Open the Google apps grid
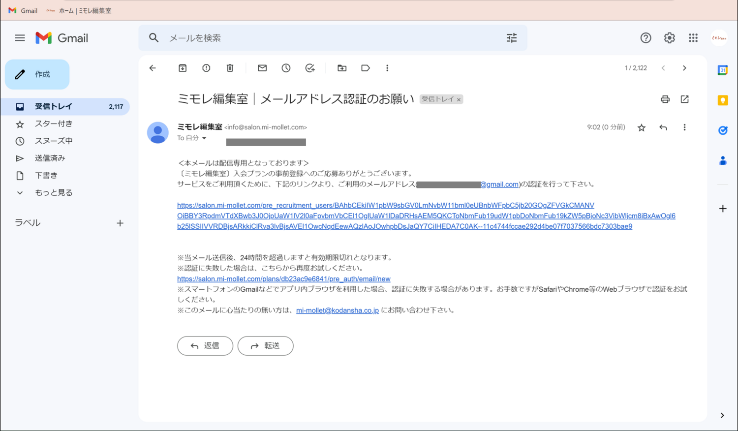Image resolution: width=738 pixels, height=431 pixels. pos(693,38)
